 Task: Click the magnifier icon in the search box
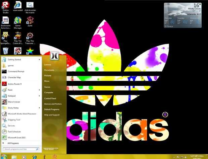click(x=37, y=149)
